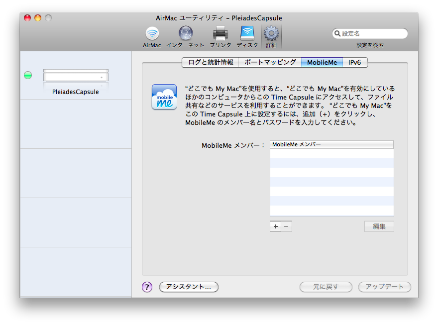Viewport: 438px width, 325px height.
Task: Click the magnifier icon in search field
Action: (337, 33)
